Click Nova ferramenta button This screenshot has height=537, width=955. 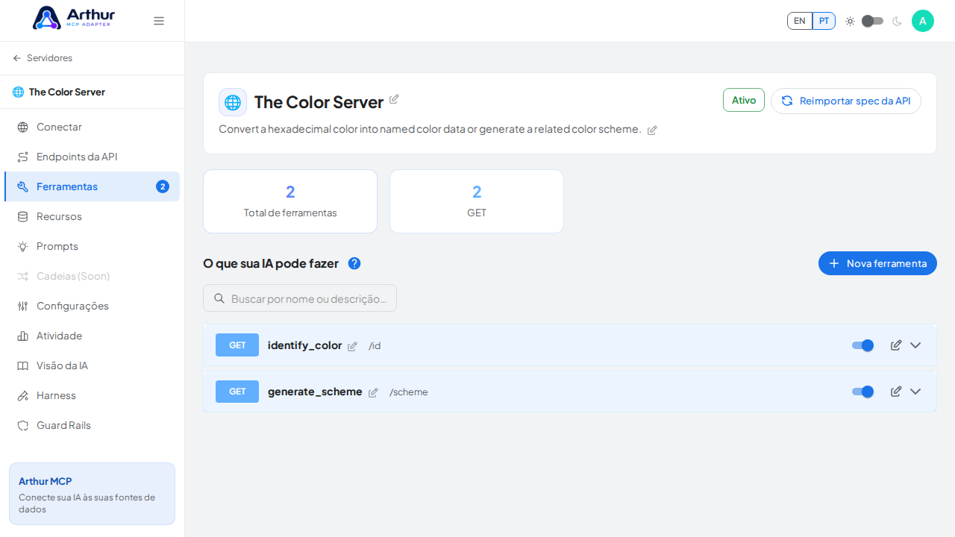pos(877,263)
